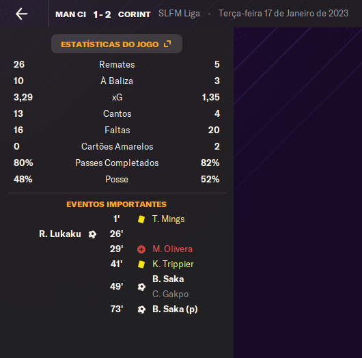Click the xG statistic row
The width and height of the screenshot is (362, 358).
coord(117,97)
